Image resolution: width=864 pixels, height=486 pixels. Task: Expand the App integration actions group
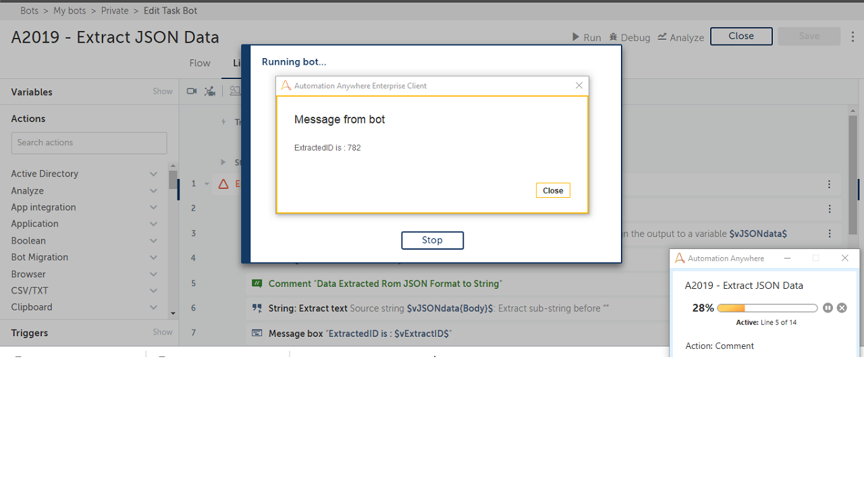click(153, 207)
